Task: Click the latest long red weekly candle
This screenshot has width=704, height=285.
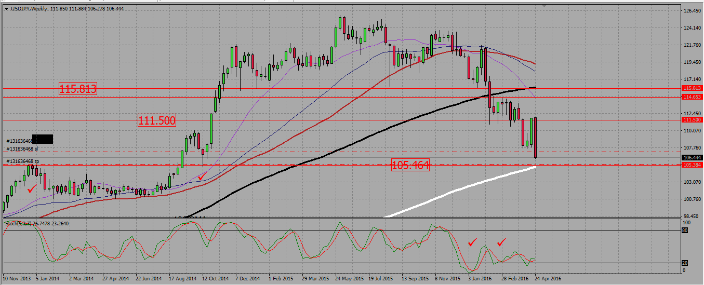Action: tap(535, 138)
